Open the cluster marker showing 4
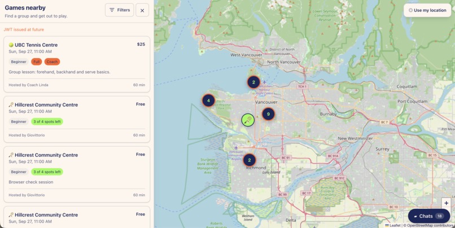The height and width of the screenshot is (228, 455). 208,100
